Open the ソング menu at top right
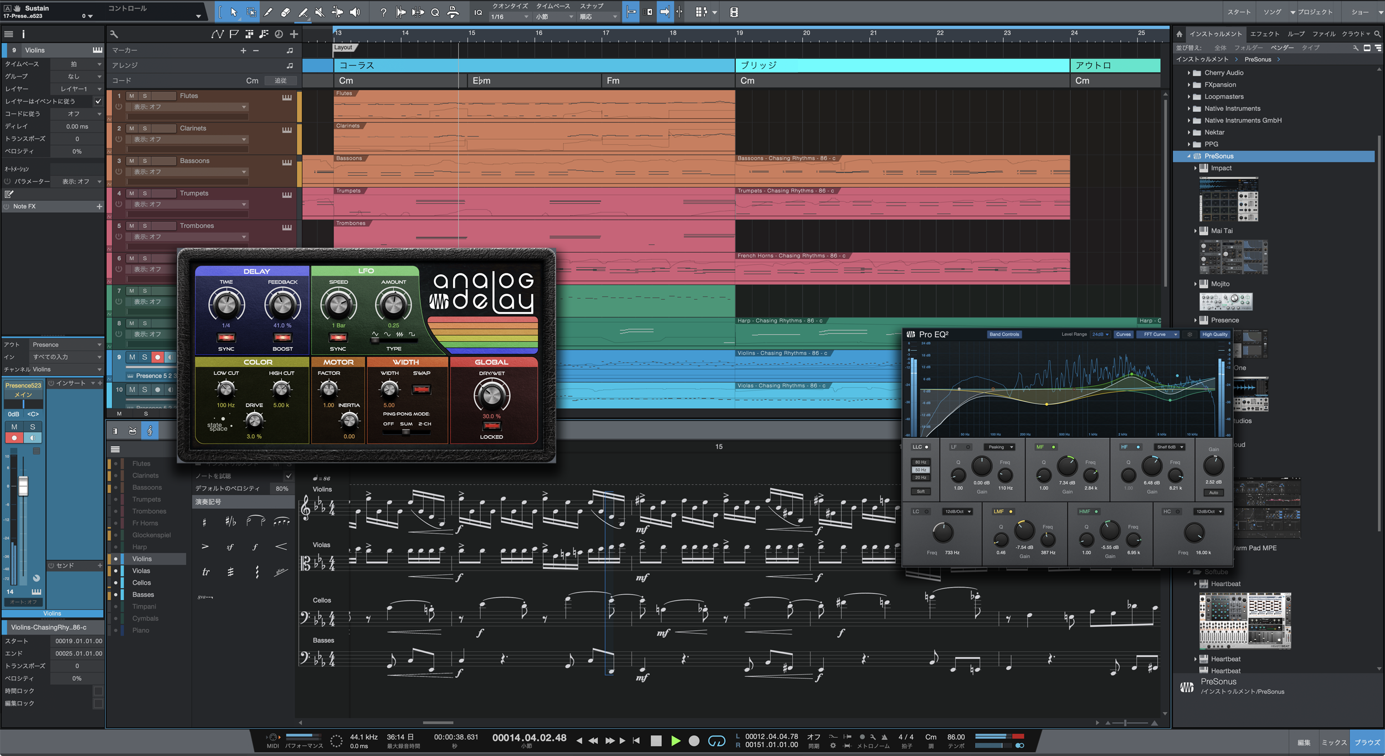The image size is (1385, 756). click(1273, 12)
